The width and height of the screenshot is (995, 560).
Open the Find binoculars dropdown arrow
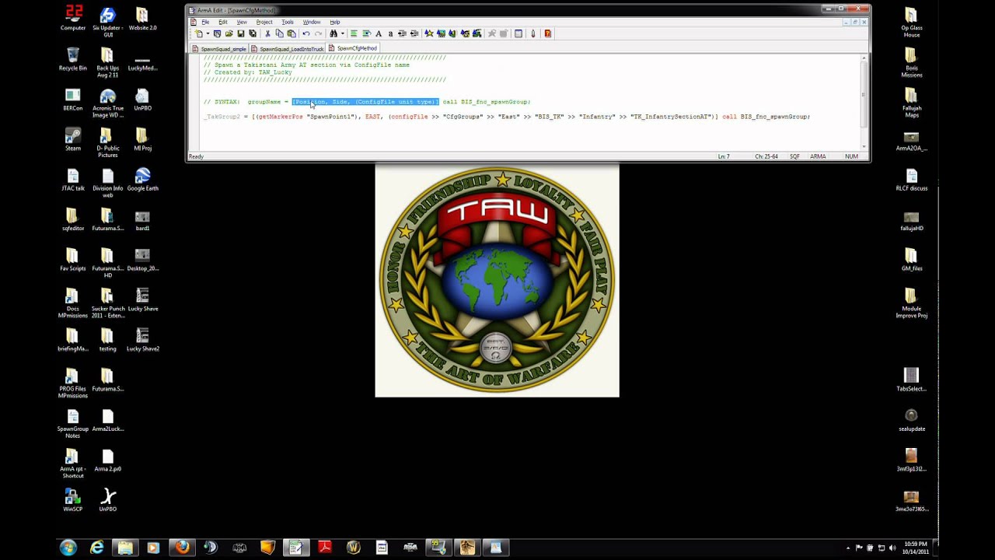pos(342,33)
